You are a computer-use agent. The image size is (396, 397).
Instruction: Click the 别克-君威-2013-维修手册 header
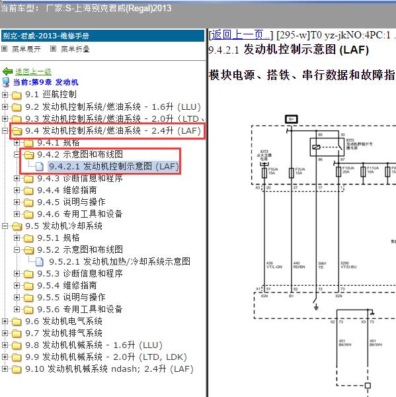(102, 36)
